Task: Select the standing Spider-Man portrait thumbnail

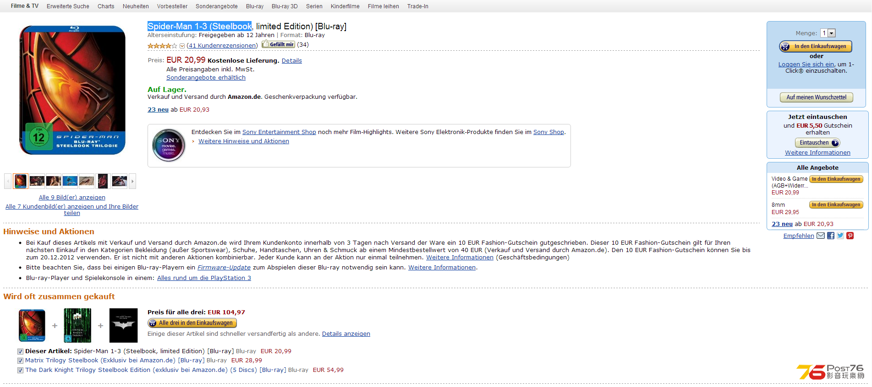Action: 103,181
